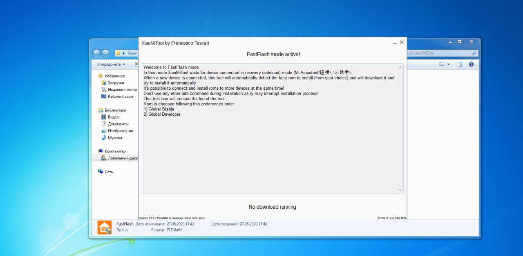Open the Видео library
Viewport: 523px width, 256px height.
tap(113, 117)
